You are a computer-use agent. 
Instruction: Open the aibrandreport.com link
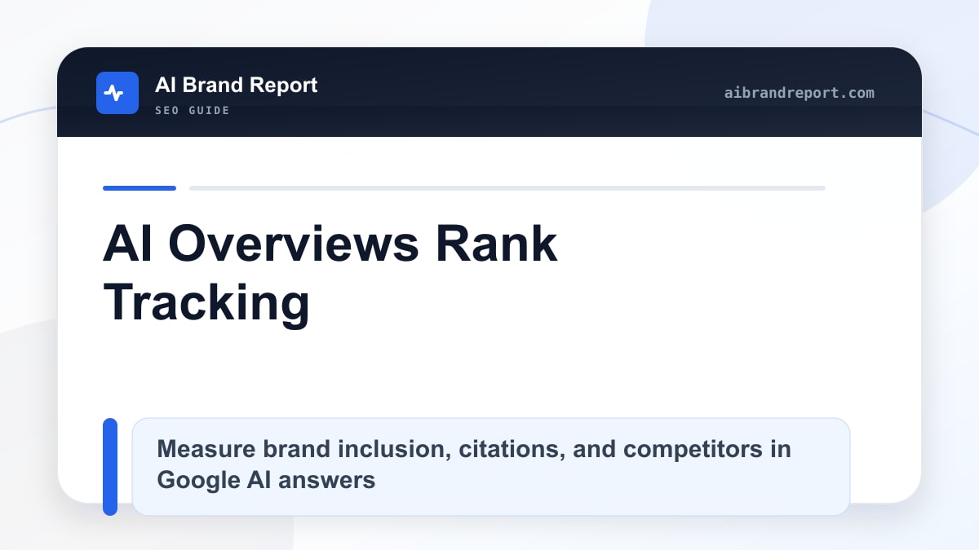point(799,93)
